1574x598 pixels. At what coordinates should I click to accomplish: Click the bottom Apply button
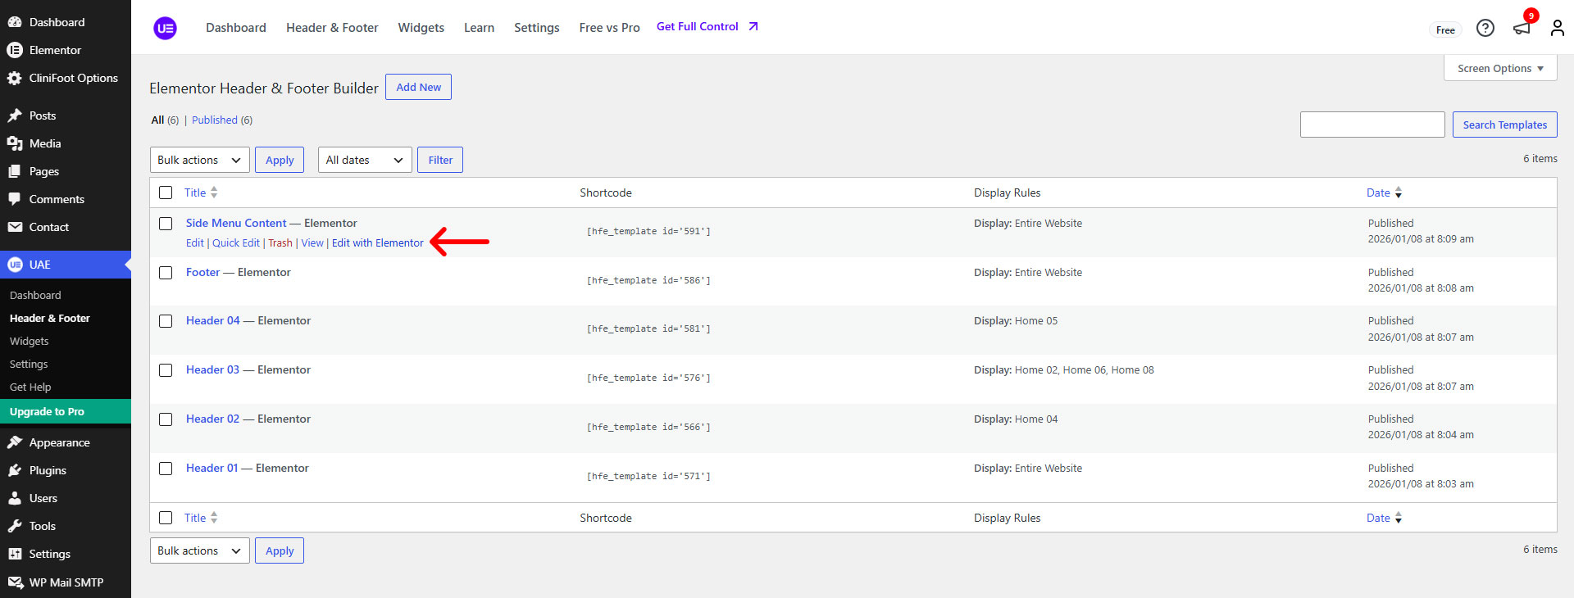coord(280,550)
